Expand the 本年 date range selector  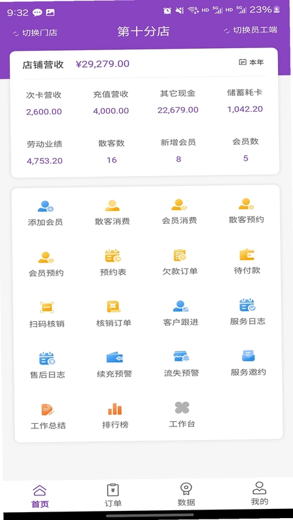pyautogui.click(x=251, y=62)
